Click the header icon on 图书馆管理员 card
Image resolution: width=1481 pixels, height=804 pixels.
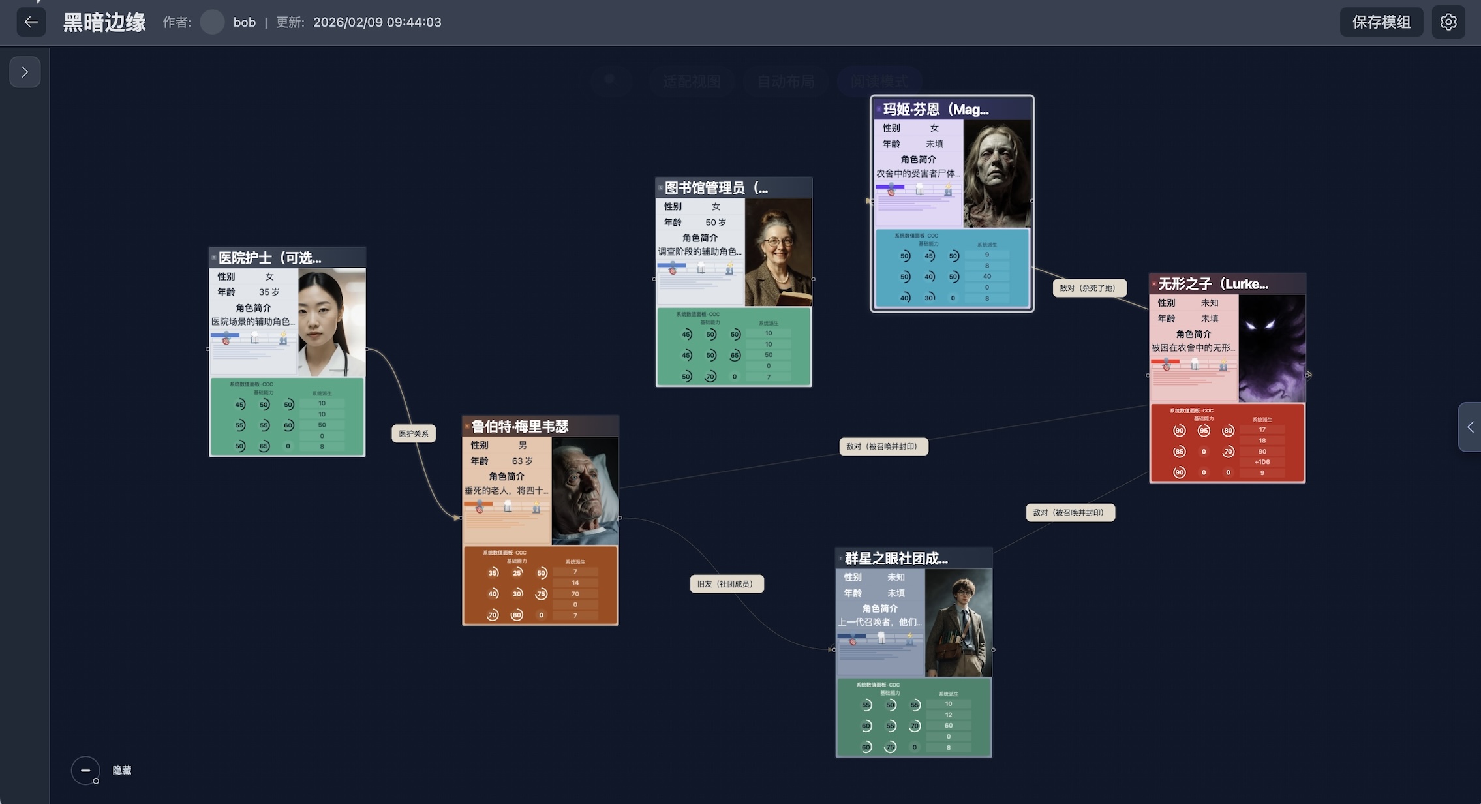(660, 189)
